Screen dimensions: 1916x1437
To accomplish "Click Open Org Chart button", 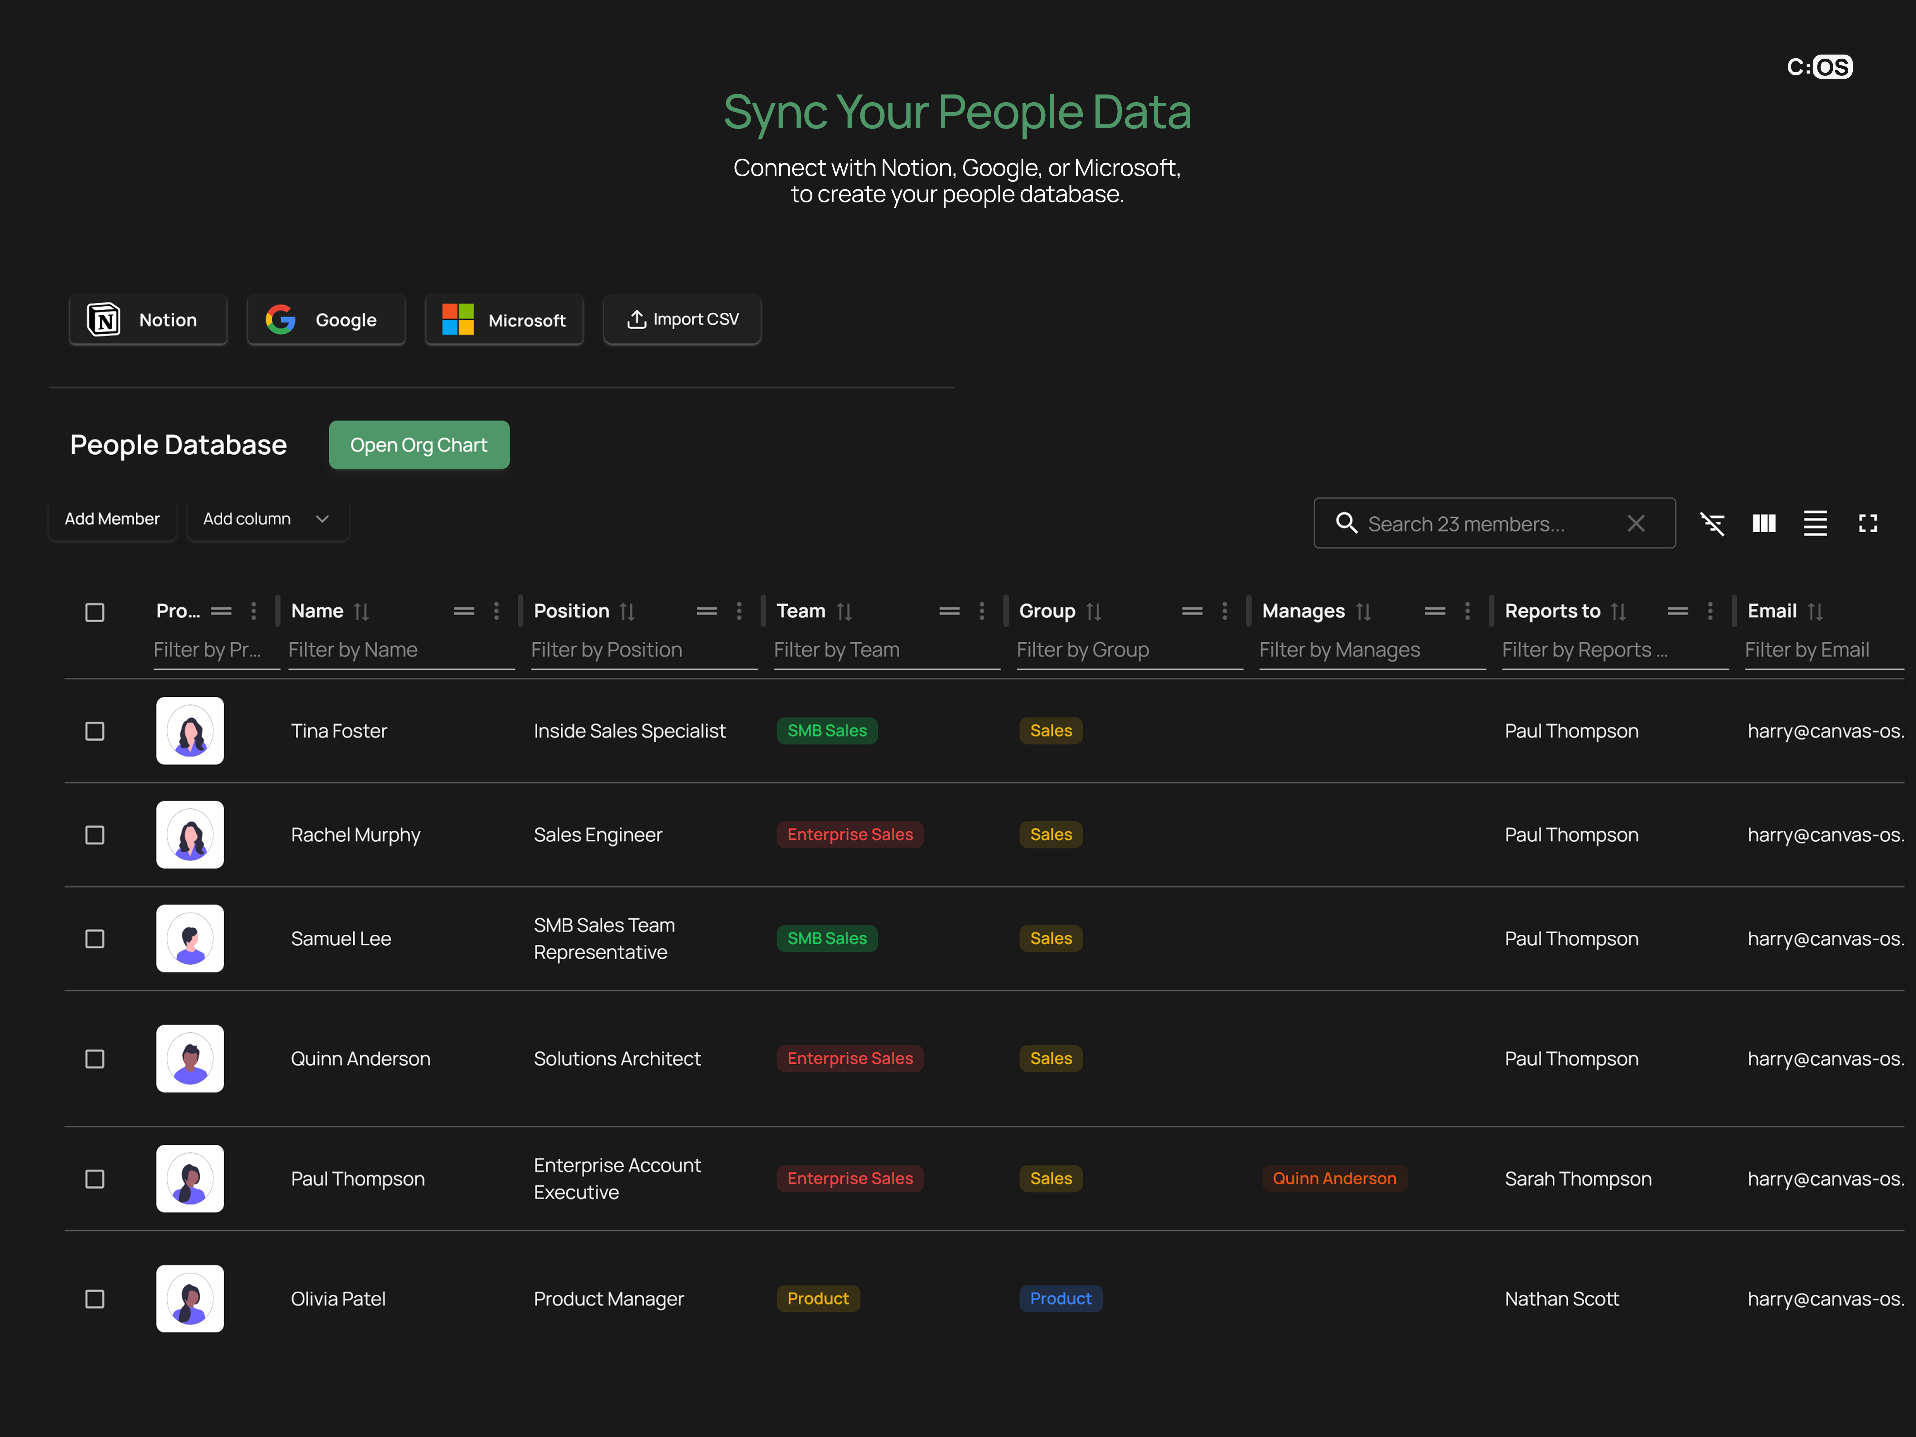I will 419,445.
